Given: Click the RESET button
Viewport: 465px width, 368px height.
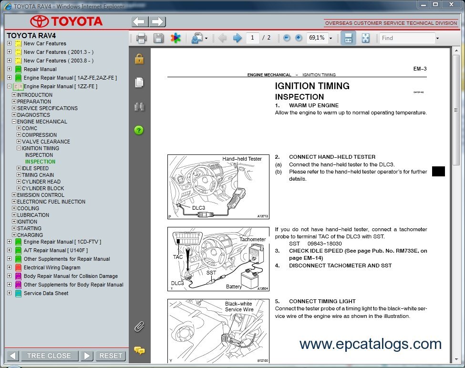Looking at the screenshot, I should coord(111,356).
